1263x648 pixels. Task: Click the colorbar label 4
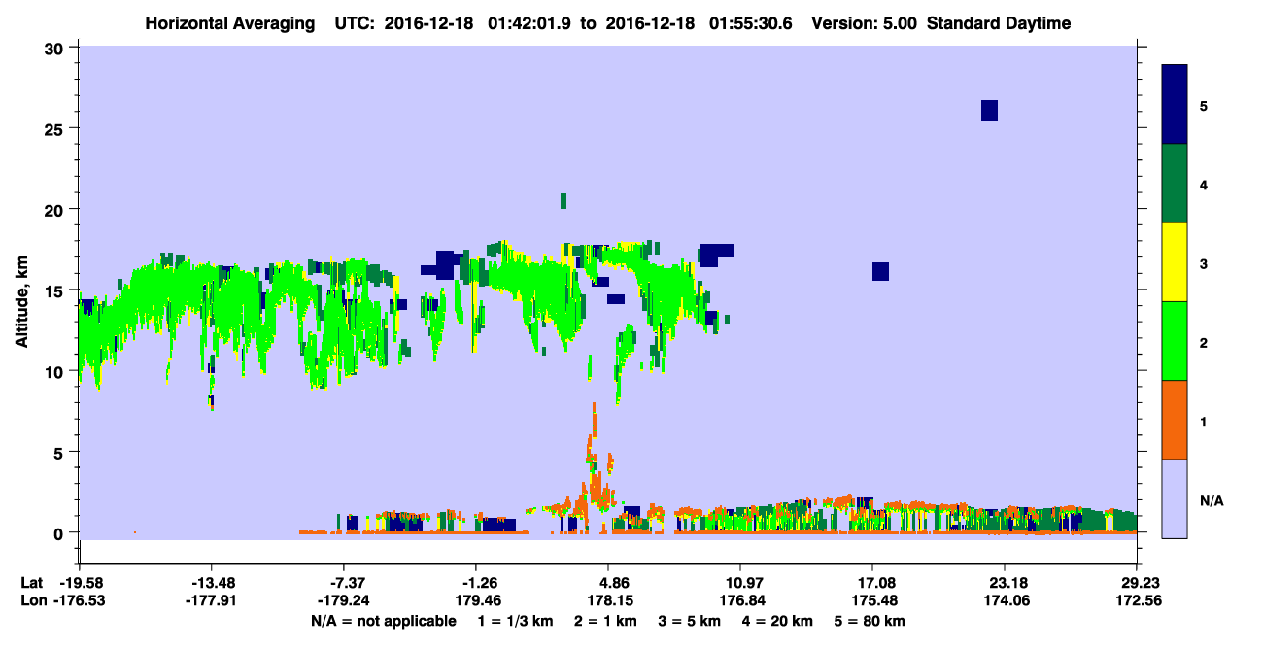point(1204,184)
